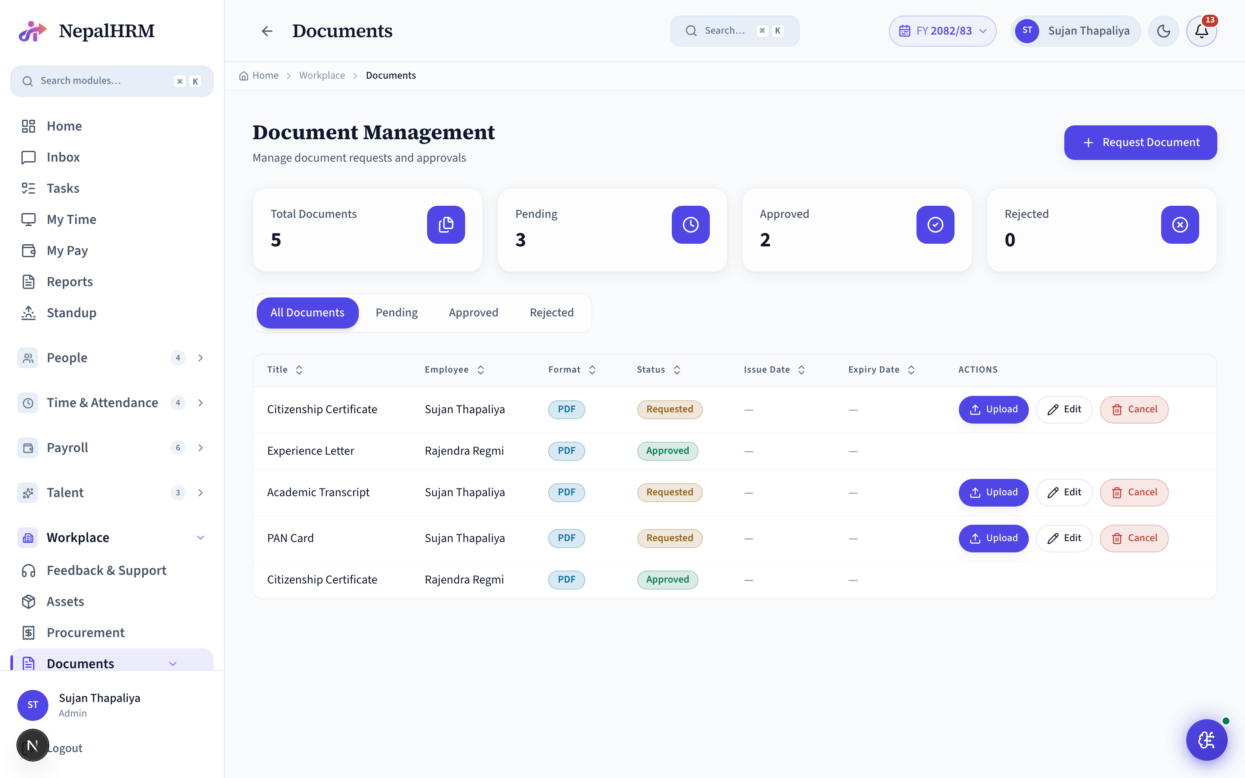
Task: Click the NepalHRM logo icon
Action: [x=32, y=31]
